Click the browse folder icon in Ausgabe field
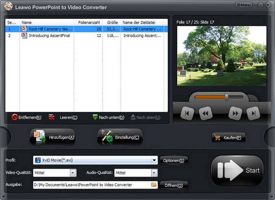The image size is (275, 200). pyautogui.click(x=154, y=185)
